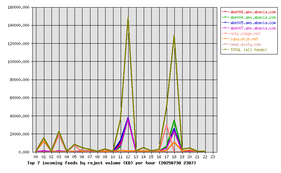The height and width of the screenshot is (173, 281).
Task: Click the y-axis label 140000.000
Action: tap(18, 26)
